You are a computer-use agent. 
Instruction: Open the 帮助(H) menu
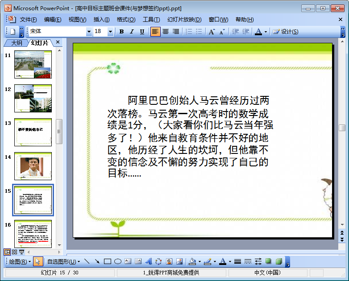[245, 20]
